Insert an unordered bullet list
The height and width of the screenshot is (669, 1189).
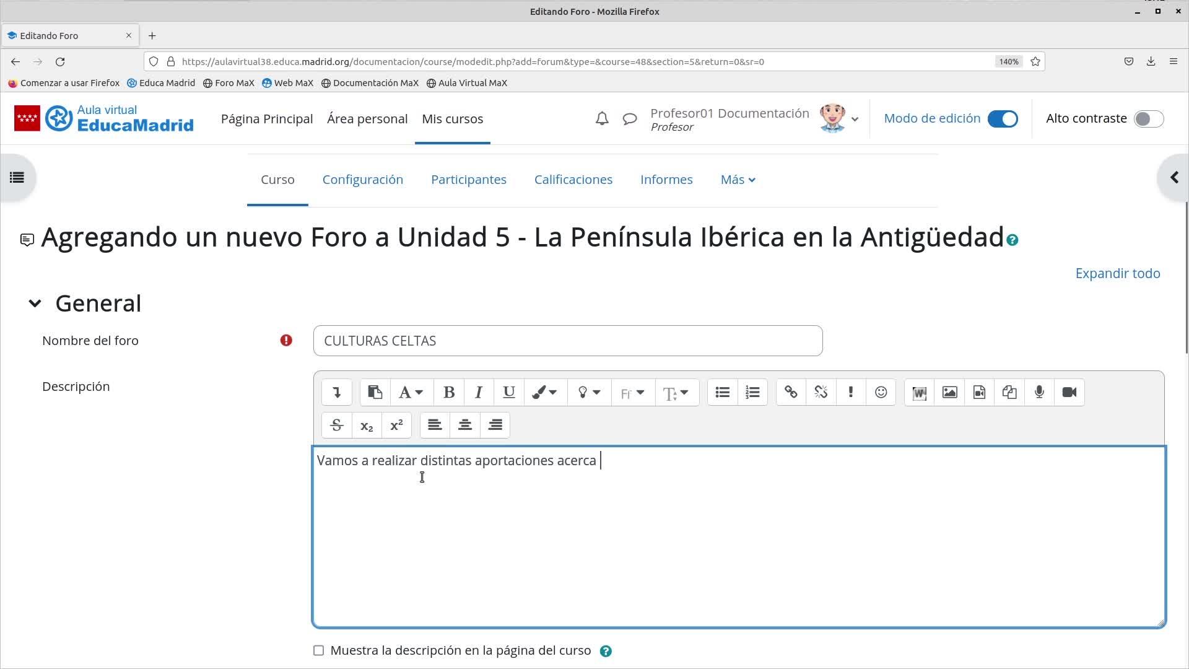[722, 393]
